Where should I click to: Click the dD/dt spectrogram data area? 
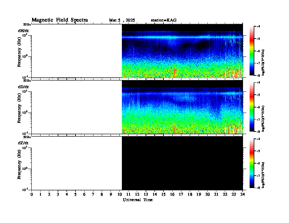182,107
